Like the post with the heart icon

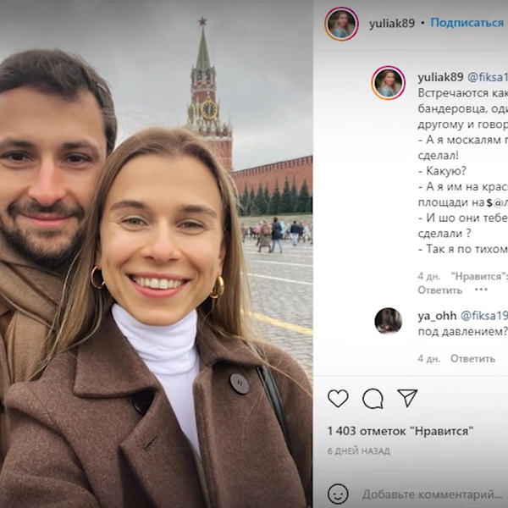338,398
